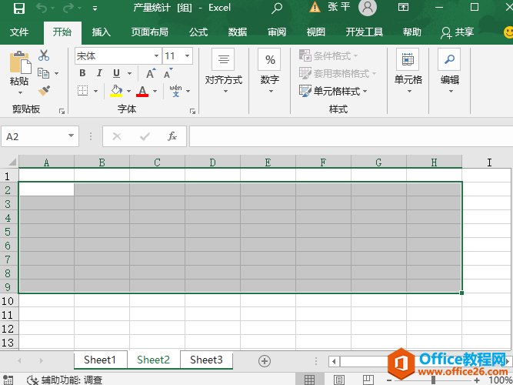Click the smiley feedback icon
The image size is (513, 385).
508,32
